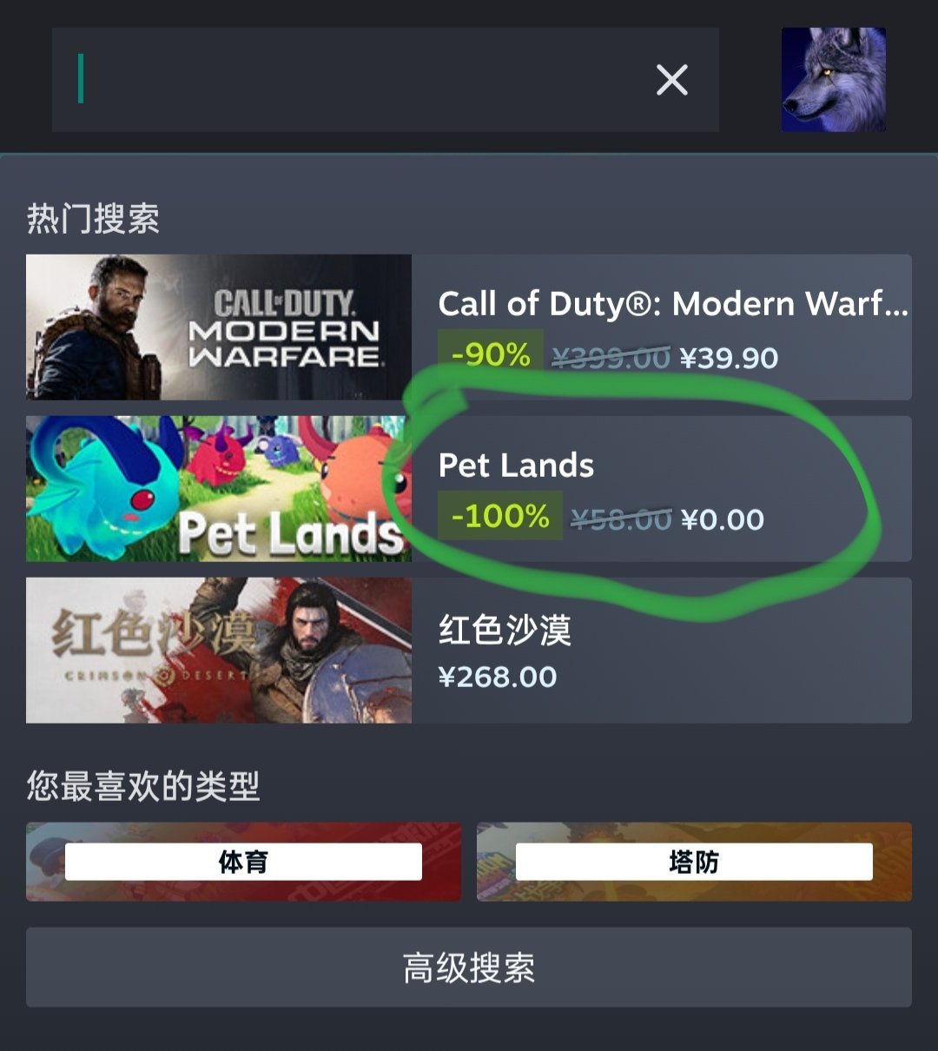This screenshot has width=938, height=1051.
Task: Focus the empty search input field
Action: click(x=385, y=80)
